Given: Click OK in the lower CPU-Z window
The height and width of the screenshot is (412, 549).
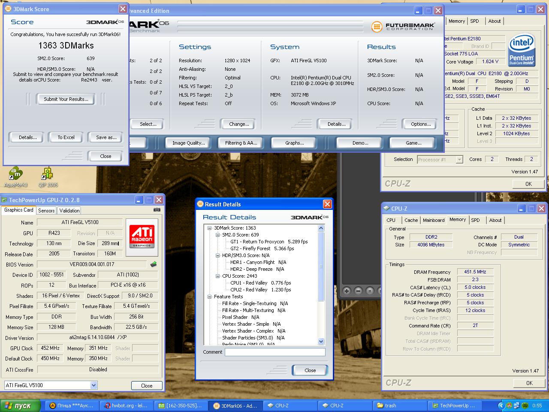Looking at the screenshot, I should tap(529, 383).
